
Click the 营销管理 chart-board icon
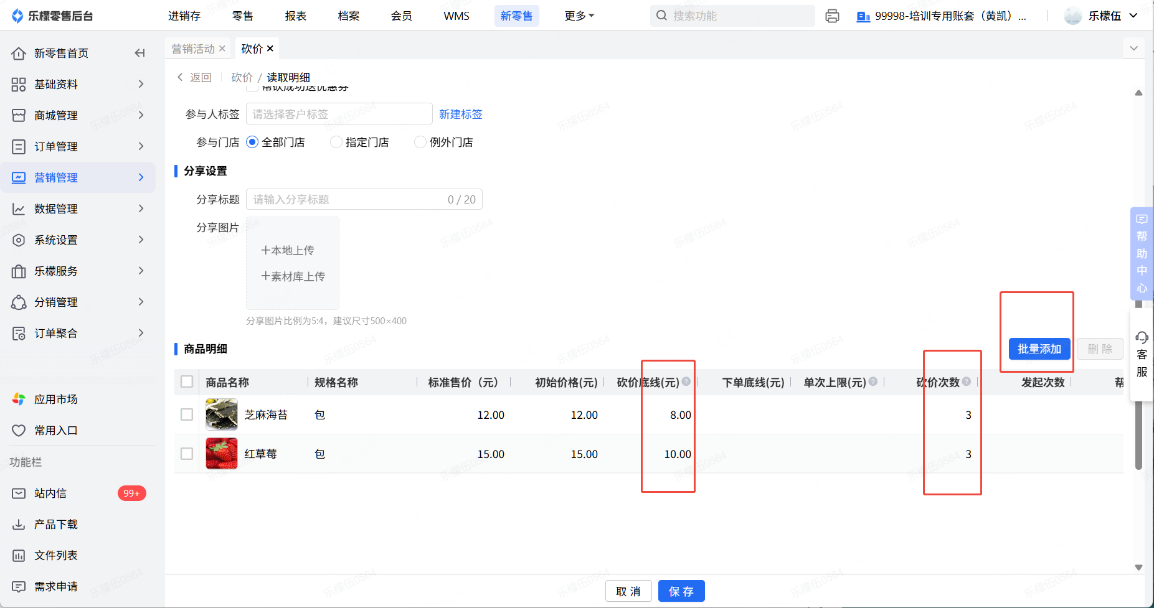(x=19, y=178)
